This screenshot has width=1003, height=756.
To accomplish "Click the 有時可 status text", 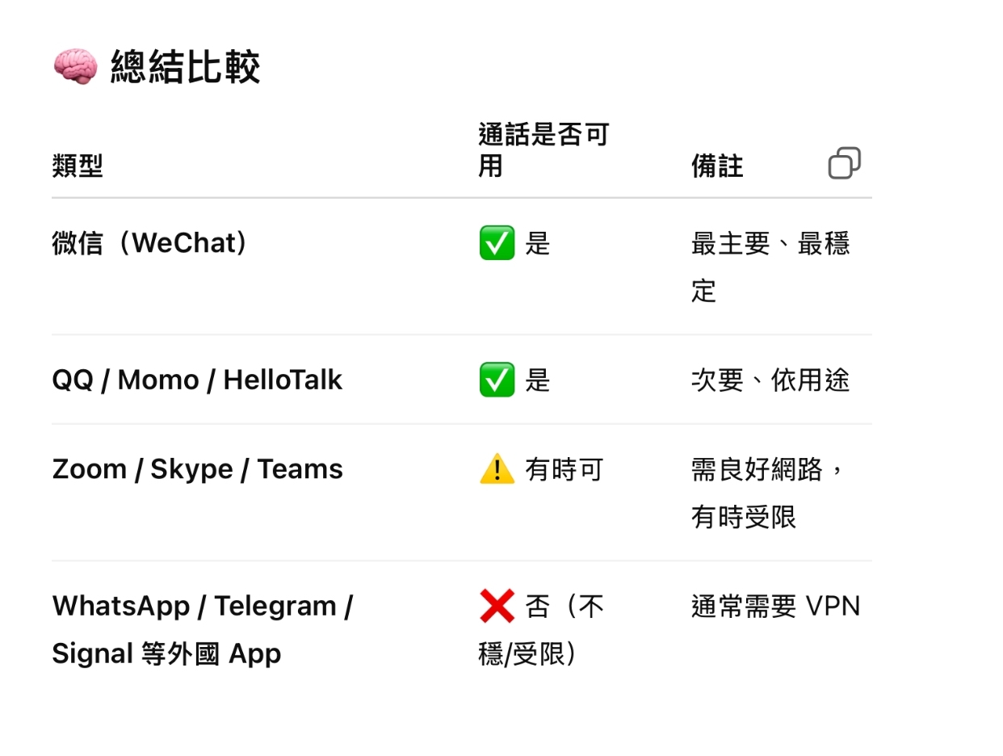I will click(564, 469).
